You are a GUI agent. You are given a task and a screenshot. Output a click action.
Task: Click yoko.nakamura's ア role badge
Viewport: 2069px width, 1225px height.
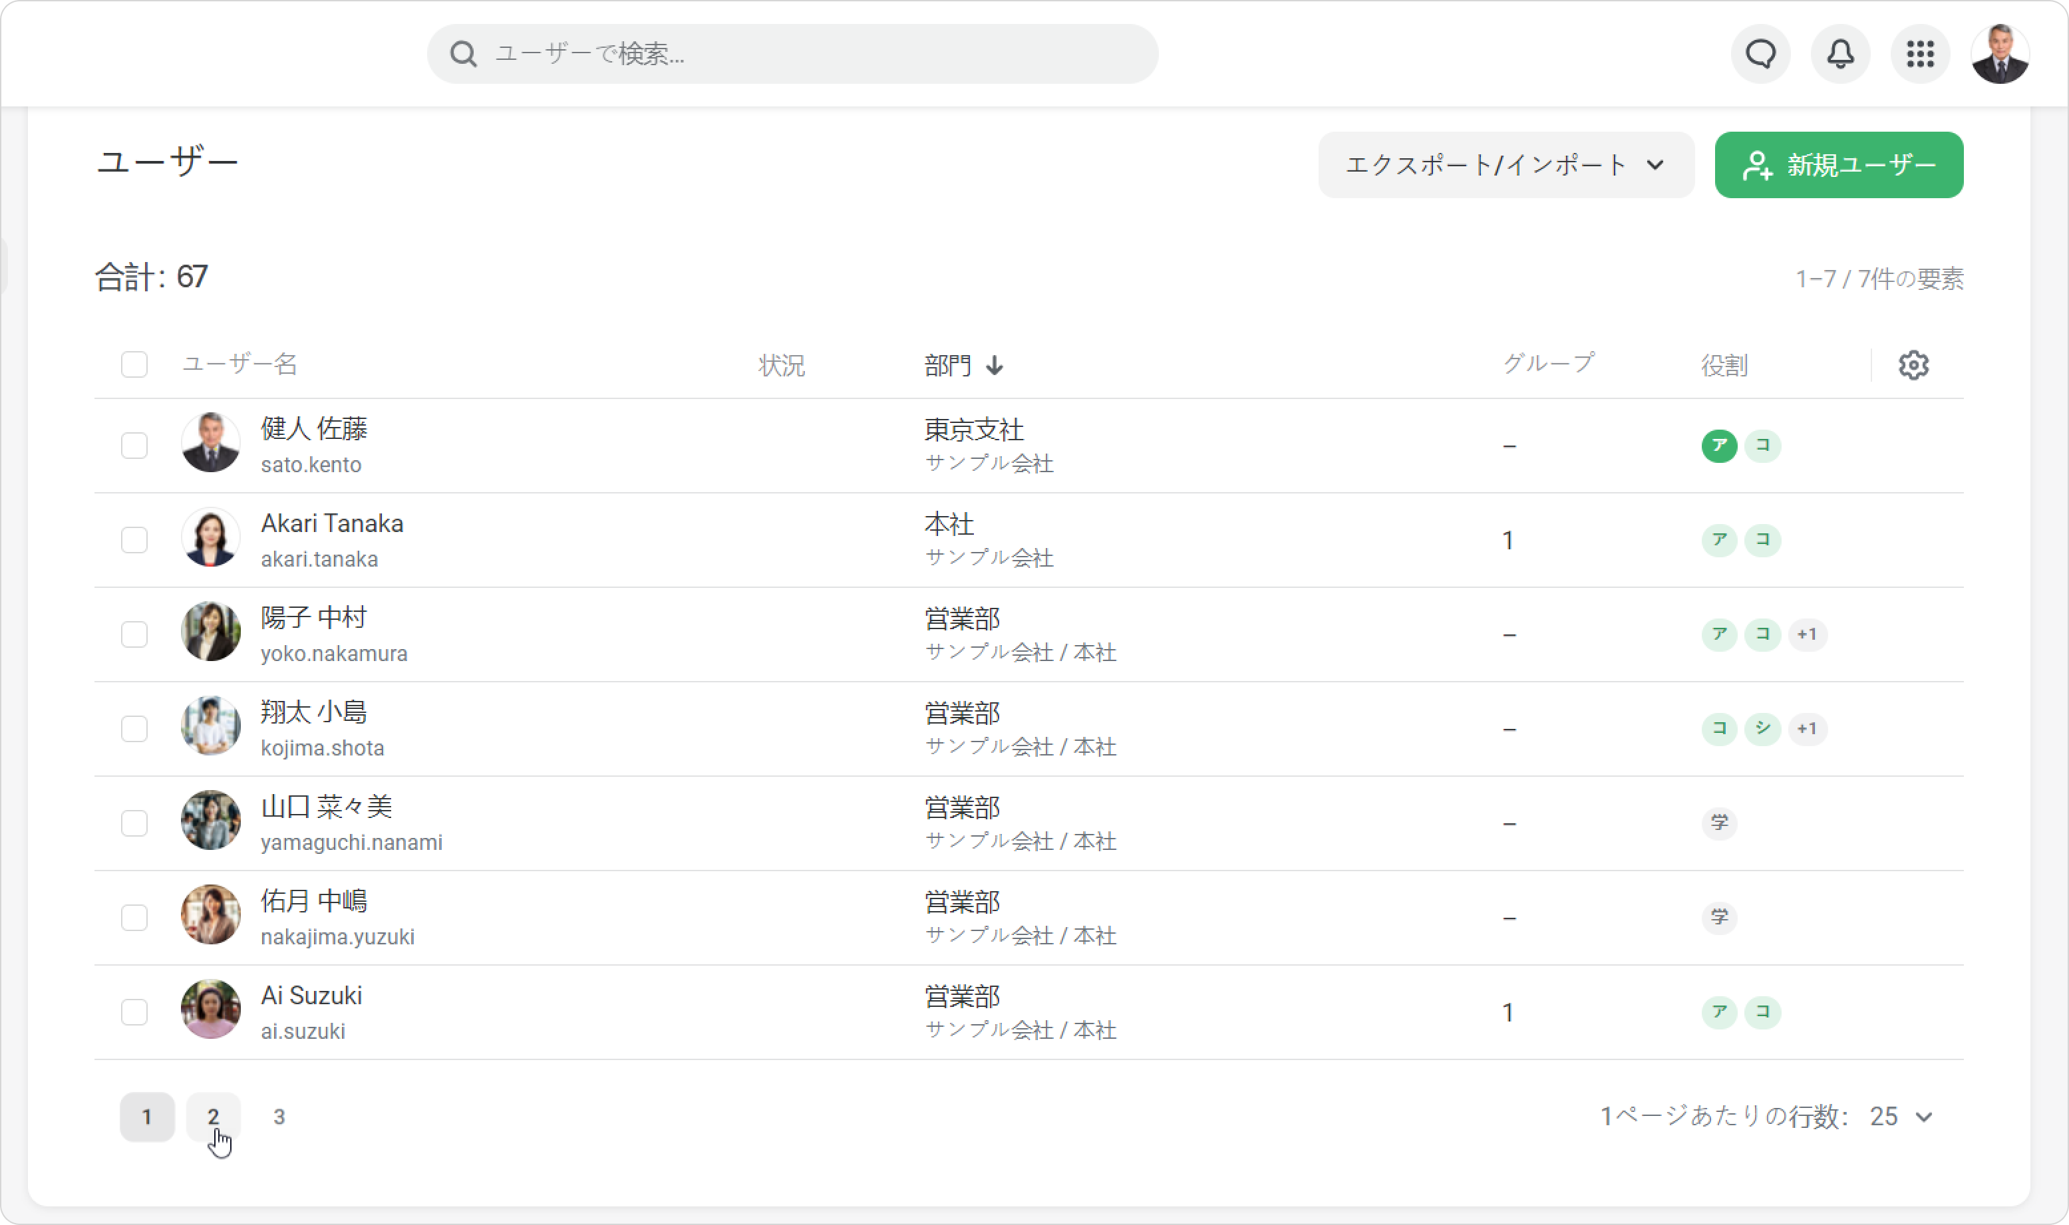click(x=1719, y=635)
